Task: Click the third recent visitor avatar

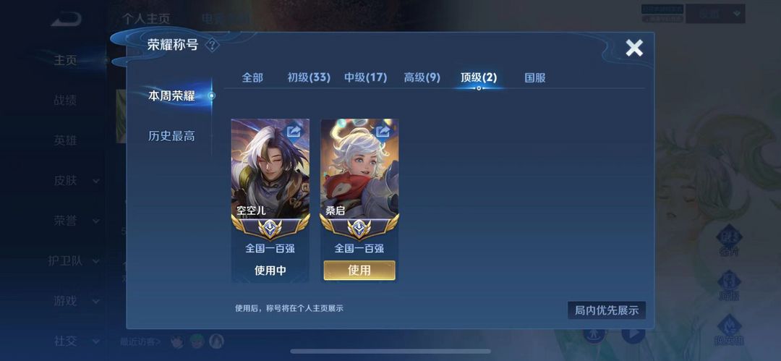Action: [216, 341]
